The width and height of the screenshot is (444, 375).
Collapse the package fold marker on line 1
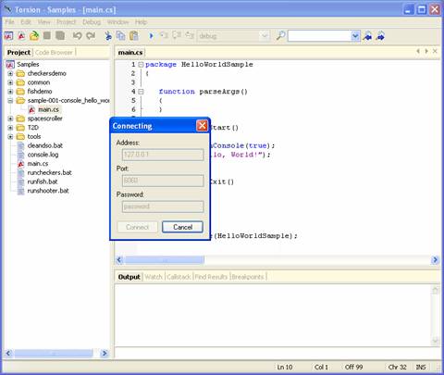click(141, 65)
